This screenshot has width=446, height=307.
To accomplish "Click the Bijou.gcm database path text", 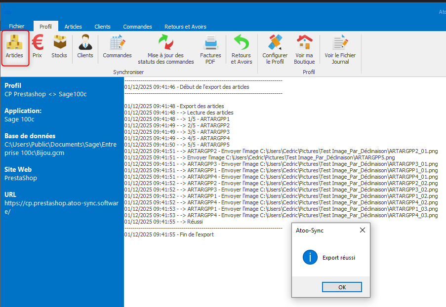I will 61,149.
